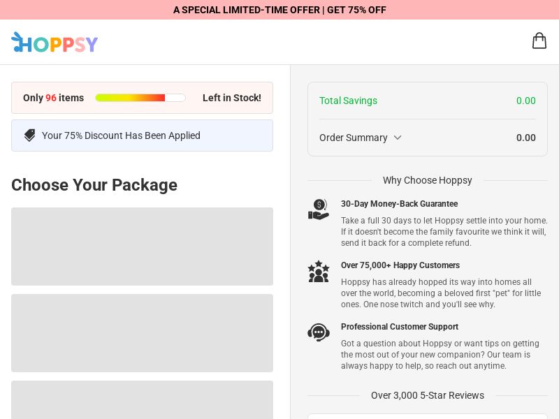
Task: Collapse the Order Summary chevron
Action: pyautogui.click(x=398, y=138)
